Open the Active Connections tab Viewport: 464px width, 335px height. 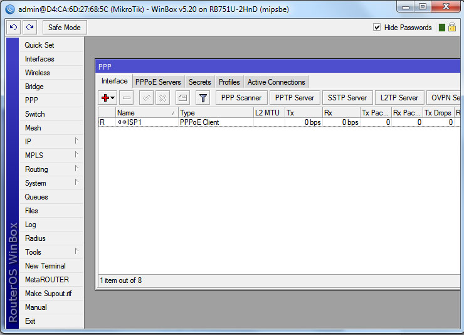pos(276,82)
